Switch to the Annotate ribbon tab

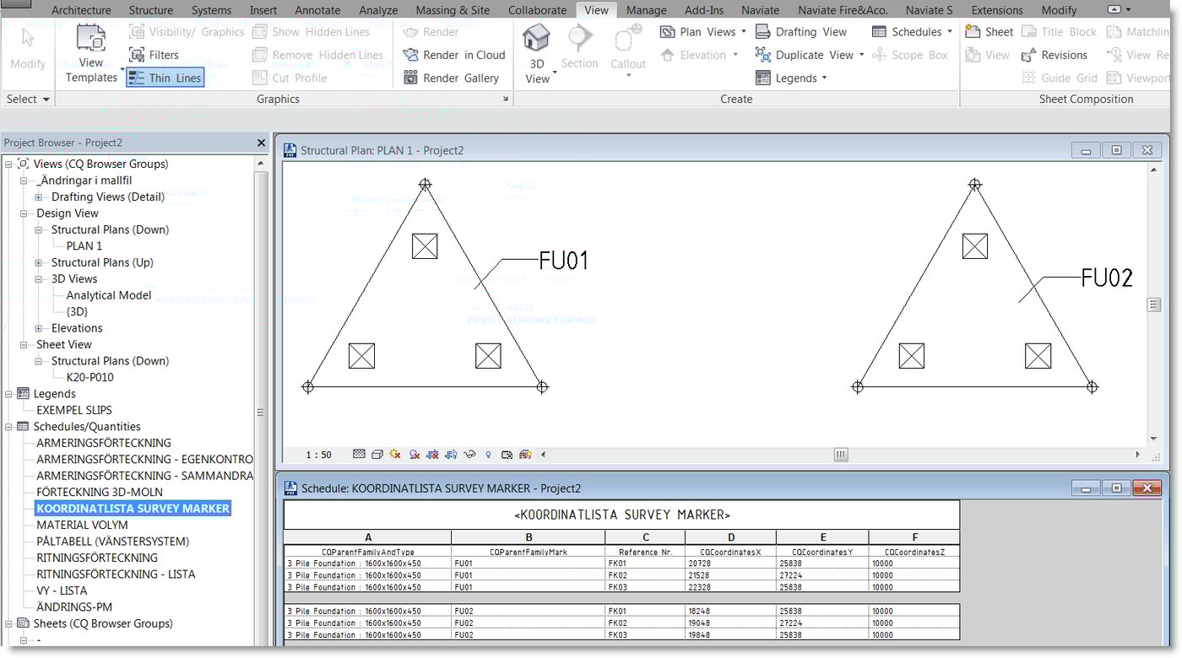317,10
